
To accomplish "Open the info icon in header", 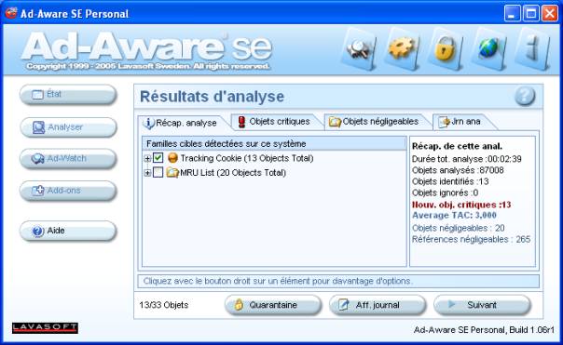I will click(x=532, y=49).
